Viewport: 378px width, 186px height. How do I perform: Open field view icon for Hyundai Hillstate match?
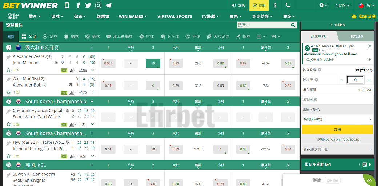coord(64,156)
